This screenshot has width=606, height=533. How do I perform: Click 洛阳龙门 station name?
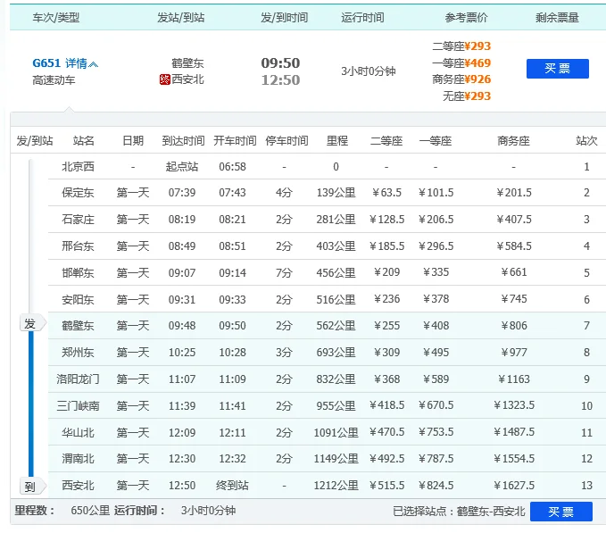pyautogui.click(x=78, y=379)
